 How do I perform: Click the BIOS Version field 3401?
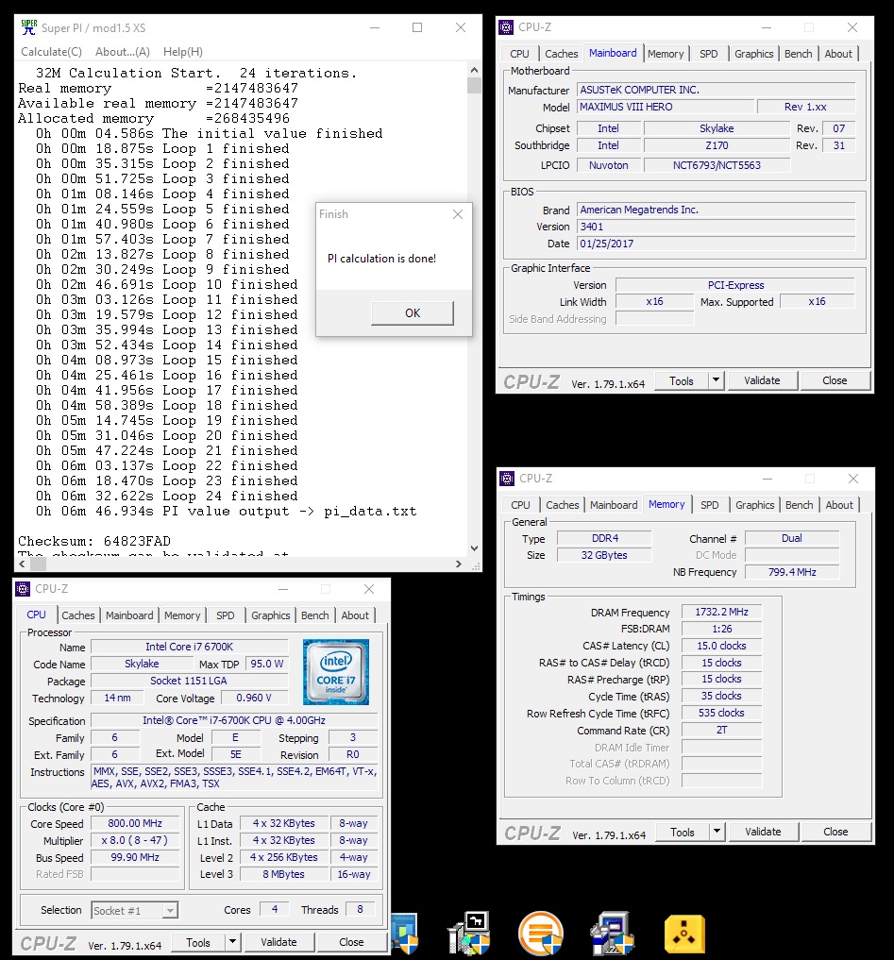pos(716,227)
